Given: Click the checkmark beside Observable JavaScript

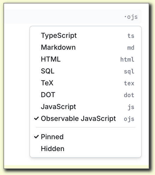Looking at the screenshot, I should (36, 119).
